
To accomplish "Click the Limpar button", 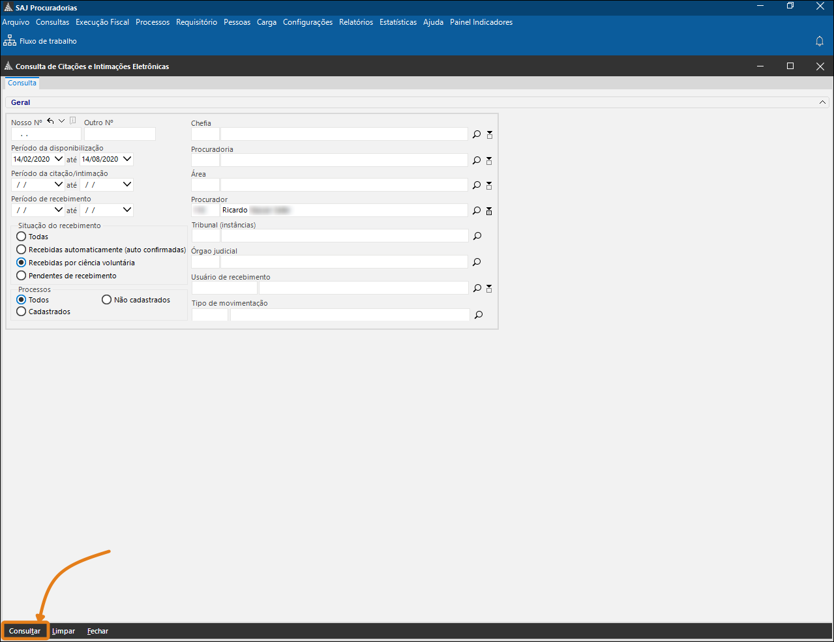I will coord(63,631).
